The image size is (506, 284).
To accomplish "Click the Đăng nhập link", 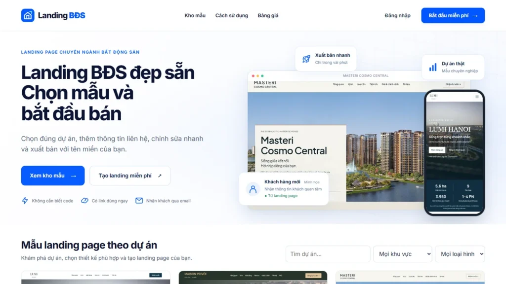I will (398, 15).
